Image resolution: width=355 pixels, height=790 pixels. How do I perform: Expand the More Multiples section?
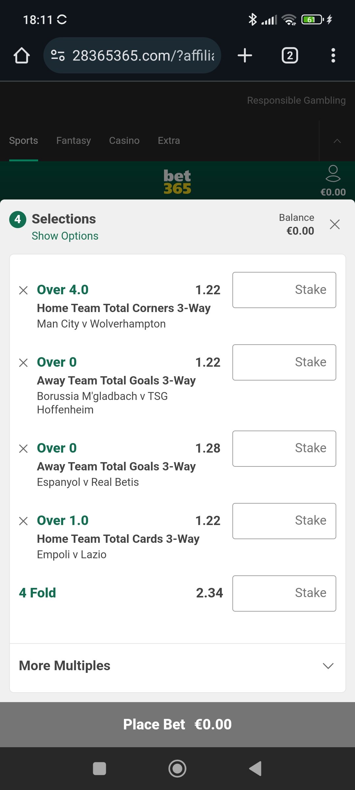pos(177,666)
